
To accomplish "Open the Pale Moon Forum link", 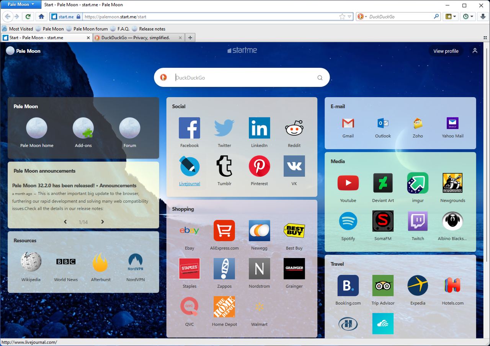I will [130, 145].
